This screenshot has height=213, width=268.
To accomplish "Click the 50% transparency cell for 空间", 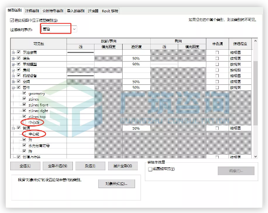I will [136, 82].
